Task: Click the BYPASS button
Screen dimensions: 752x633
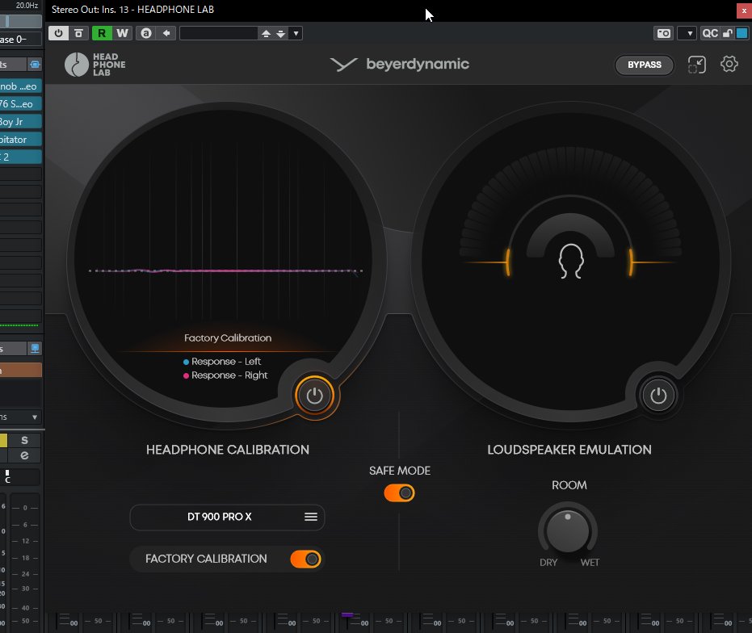Action: [645, 65]
